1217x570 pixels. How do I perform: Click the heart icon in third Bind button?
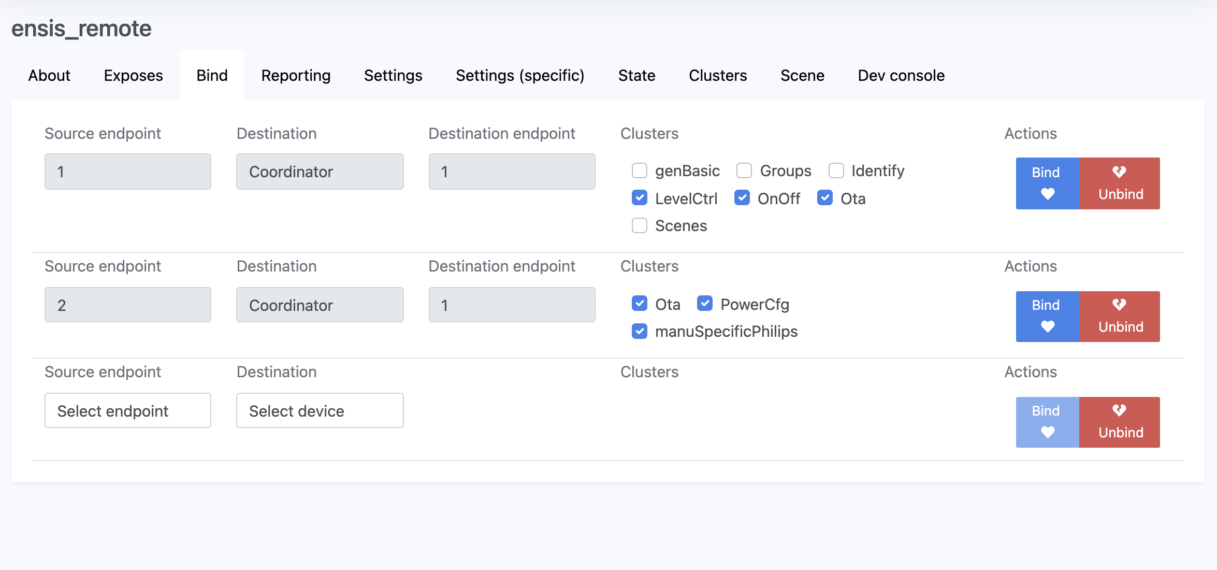pos(1047,433)
